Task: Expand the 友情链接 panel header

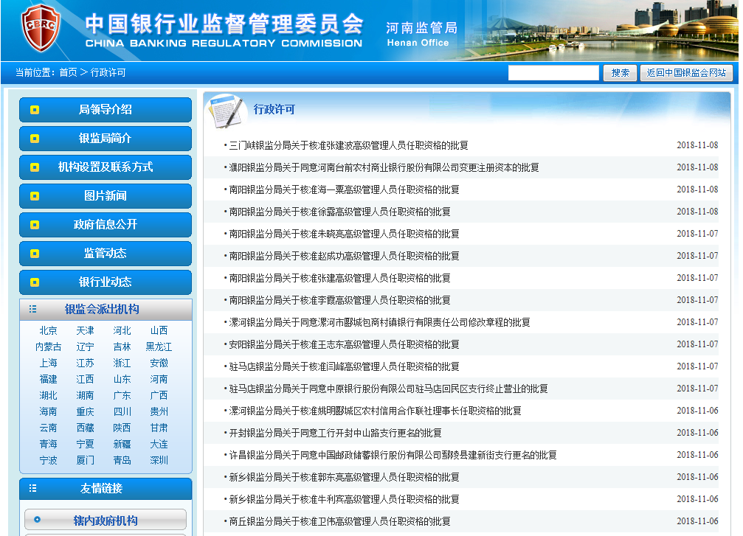Action: point(102,489)
